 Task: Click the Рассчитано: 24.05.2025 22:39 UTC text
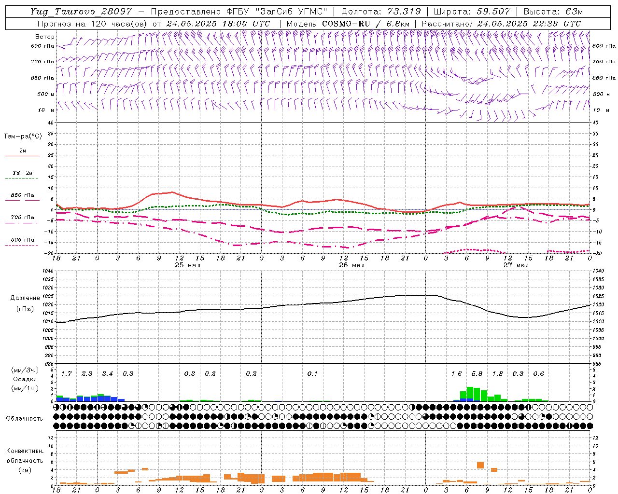point(501,24)
